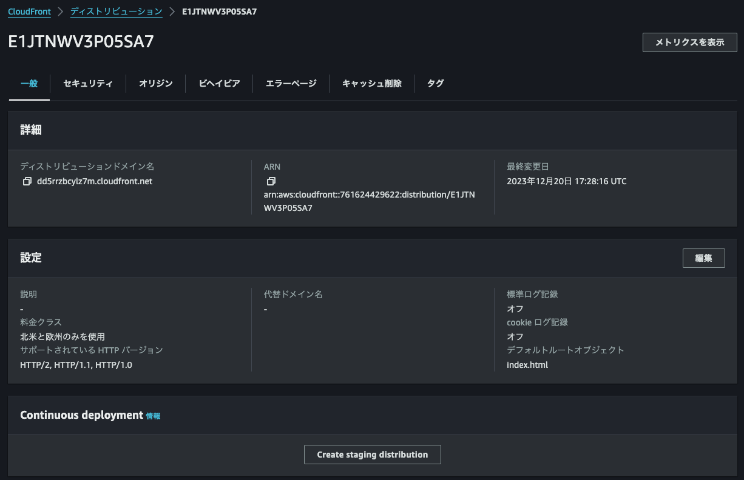
Task: Copy the distribution domain name icon
Action: click(27, 181)
